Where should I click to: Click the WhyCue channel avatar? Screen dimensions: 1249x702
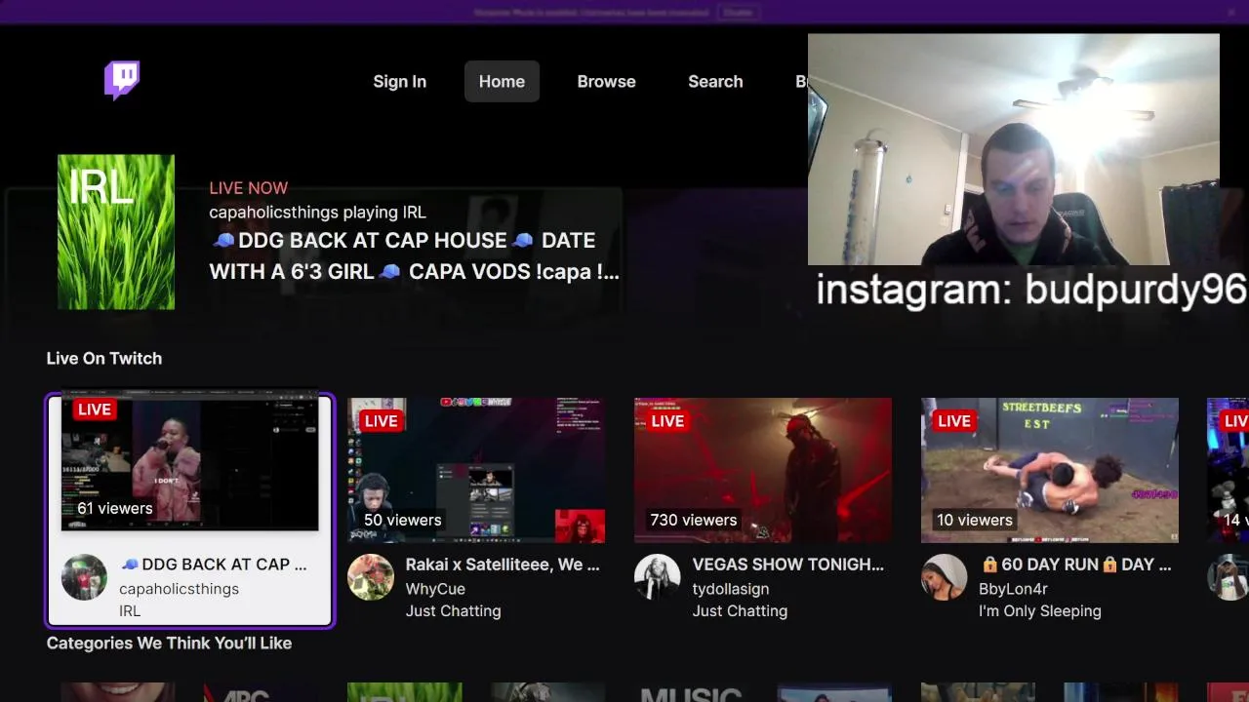click(x=371, y=577)
